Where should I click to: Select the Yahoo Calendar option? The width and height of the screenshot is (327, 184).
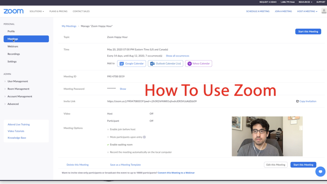(x=198, y=63)
